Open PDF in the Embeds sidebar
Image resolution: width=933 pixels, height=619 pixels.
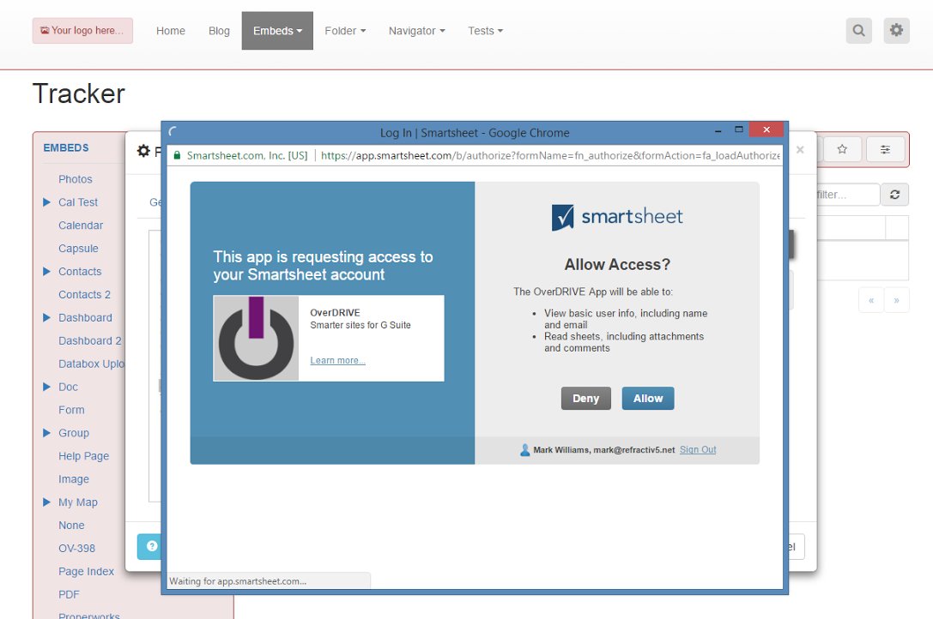pyautogui.click(x=69, y=595)
